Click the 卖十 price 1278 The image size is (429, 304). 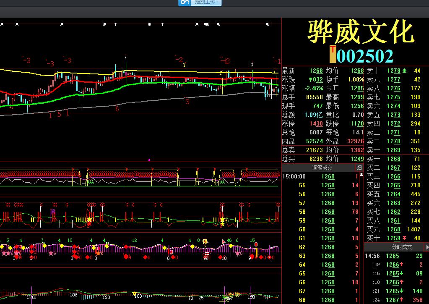pyautogui.click(x=394, y=71)
